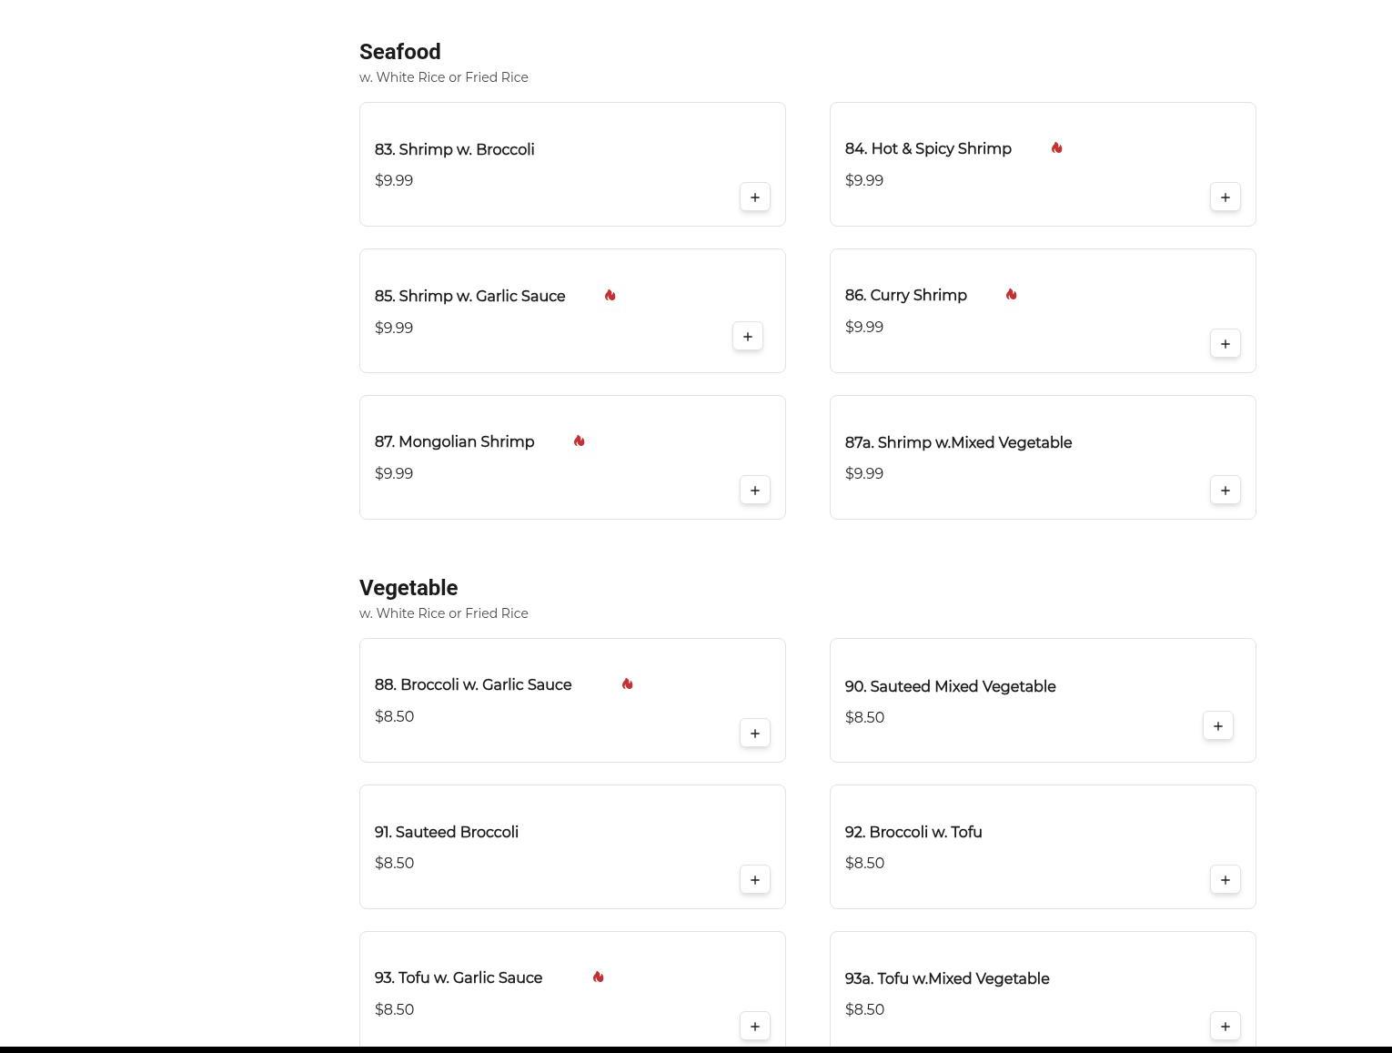This screenshot has height=1053, width=1392.
Task: Add 86. Curry Shrimp to order
Action: pyautogui.click(x=1225, y=344)
